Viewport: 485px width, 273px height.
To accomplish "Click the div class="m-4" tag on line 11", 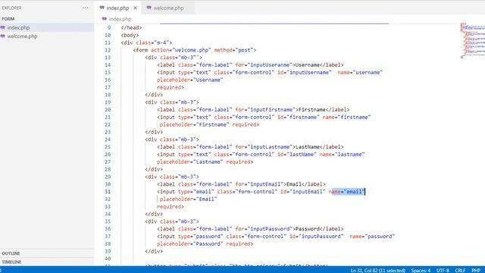I will coord(146,42).
